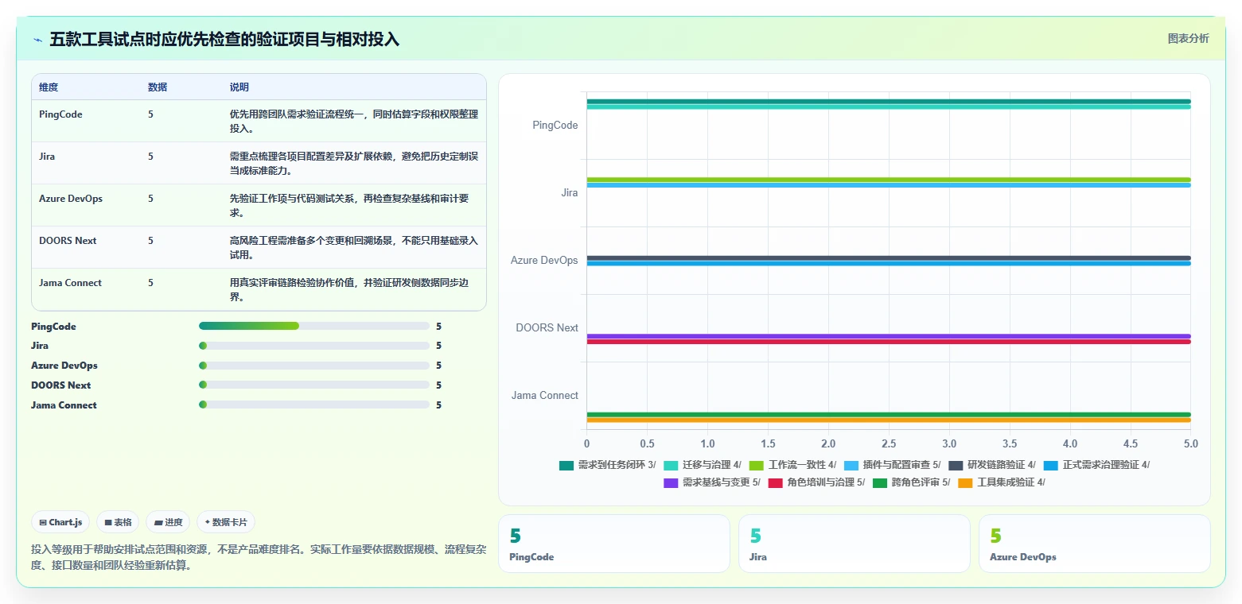Click the page title 五款工具试点时应优先检查
The width and height of the screenshot is (1242, 604).
click(x=224, y=40)
